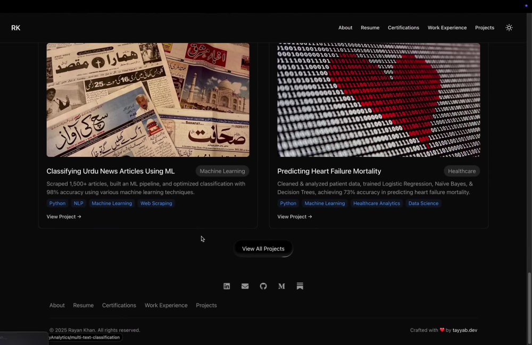The image size is (532, 345).
Task: Click the Healthcare Analytics tag
Action: (377, 204)
